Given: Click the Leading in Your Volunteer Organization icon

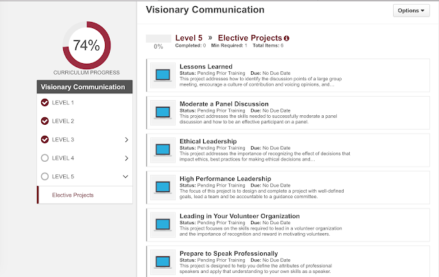Looking at the screenshot, I should coord(163,225).
